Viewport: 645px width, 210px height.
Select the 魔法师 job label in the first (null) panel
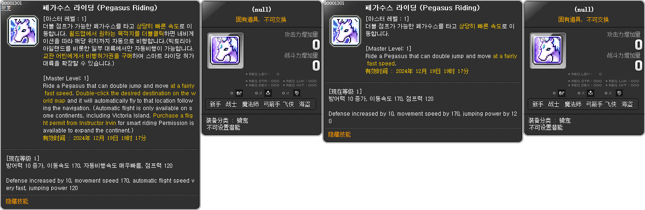click(251, 105)
